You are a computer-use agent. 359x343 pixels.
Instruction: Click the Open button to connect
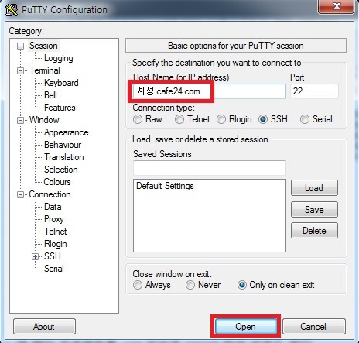click(x=245, y=327)
